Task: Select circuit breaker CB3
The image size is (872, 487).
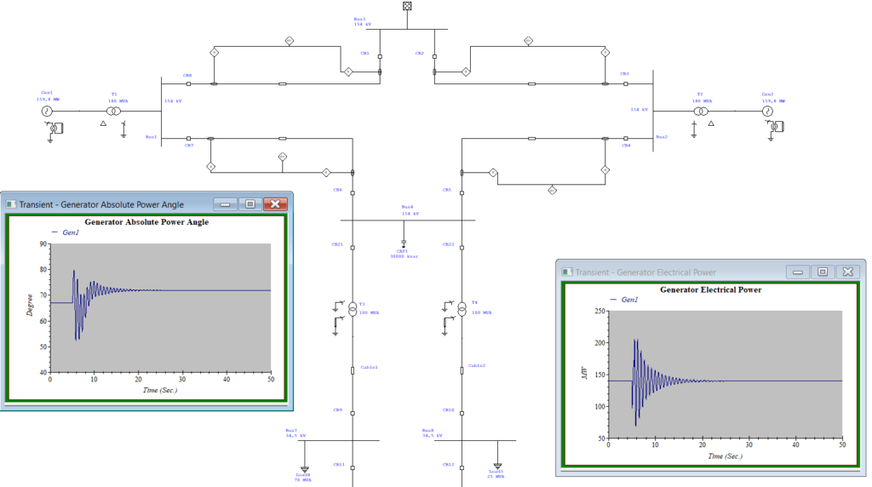Action: (x=626, y=84)
